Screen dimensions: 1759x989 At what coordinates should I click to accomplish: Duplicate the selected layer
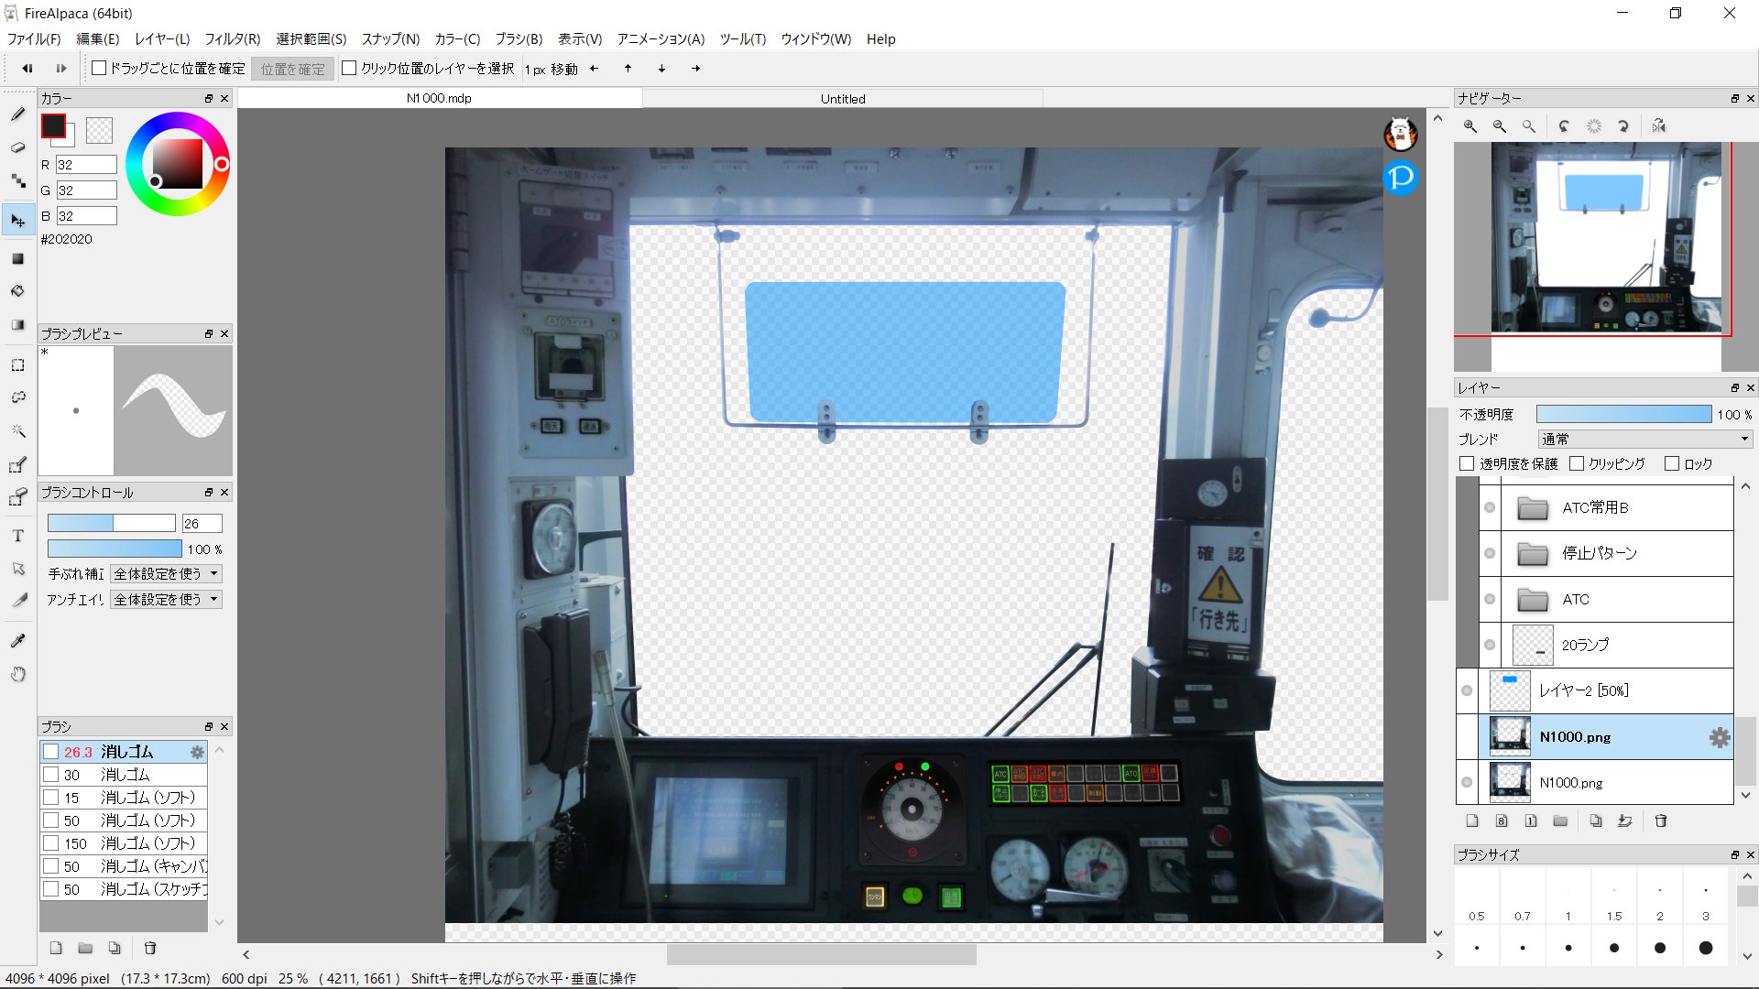click(1596, 821)
